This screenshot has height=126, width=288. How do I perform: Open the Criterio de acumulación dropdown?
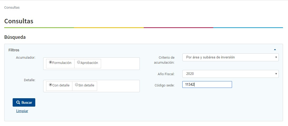tap(230, 57)
